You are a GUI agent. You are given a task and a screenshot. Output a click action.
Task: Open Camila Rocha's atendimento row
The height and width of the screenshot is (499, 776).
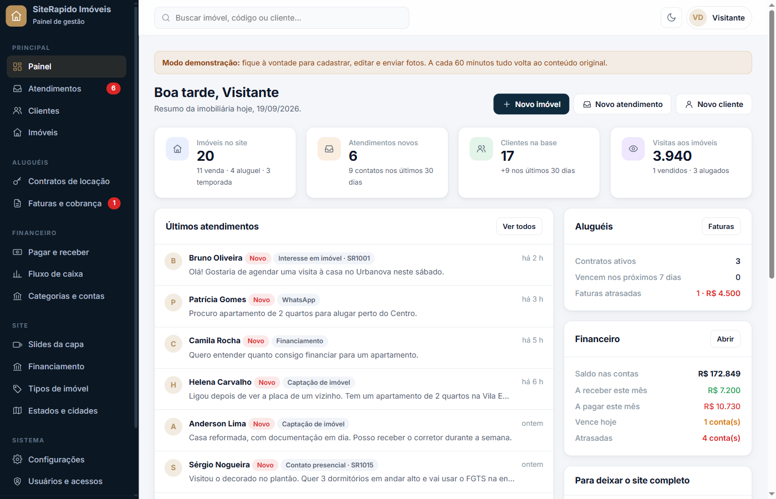pos(354,348)
